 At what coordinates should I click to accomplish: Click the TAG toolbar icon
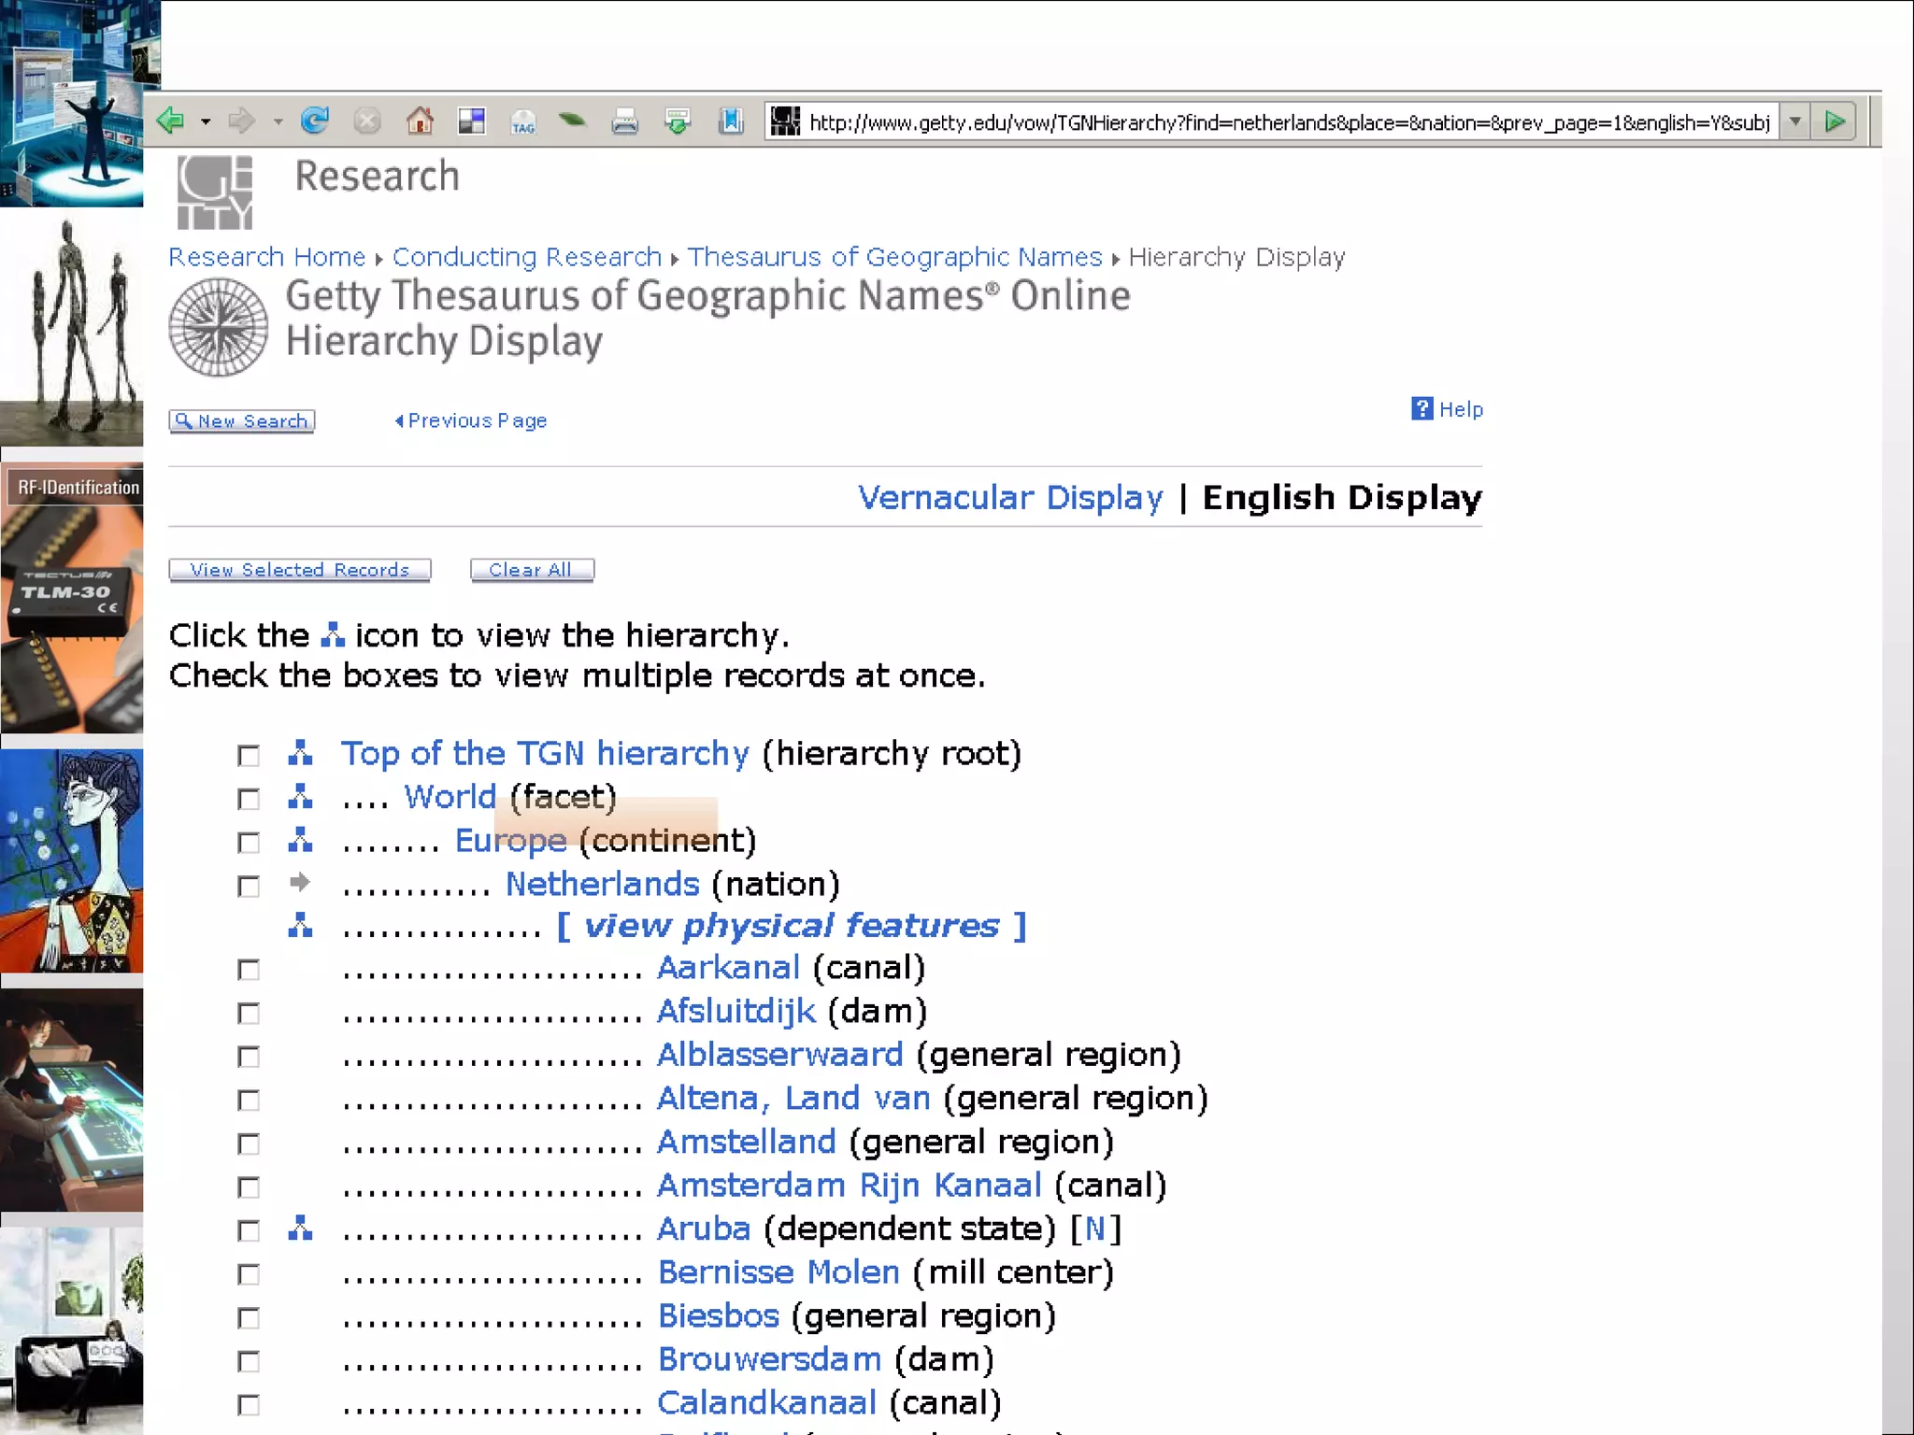click(x=522, y=121)
